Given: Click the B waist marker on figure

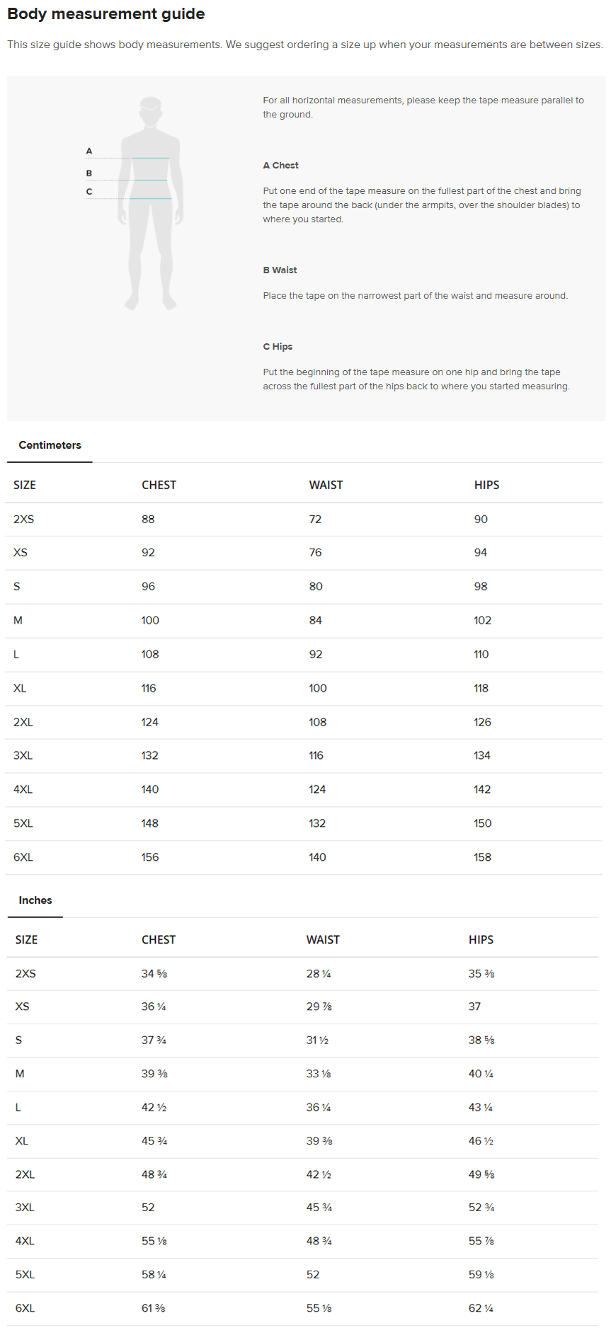Looking at the screenshot, I should [89, 173].
